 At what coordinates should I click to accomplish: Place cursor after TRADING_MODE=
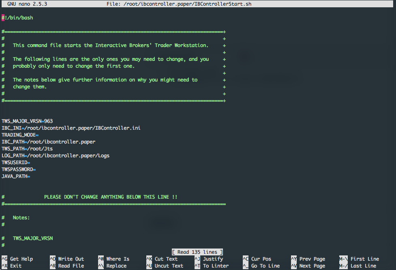pos(39,135)
